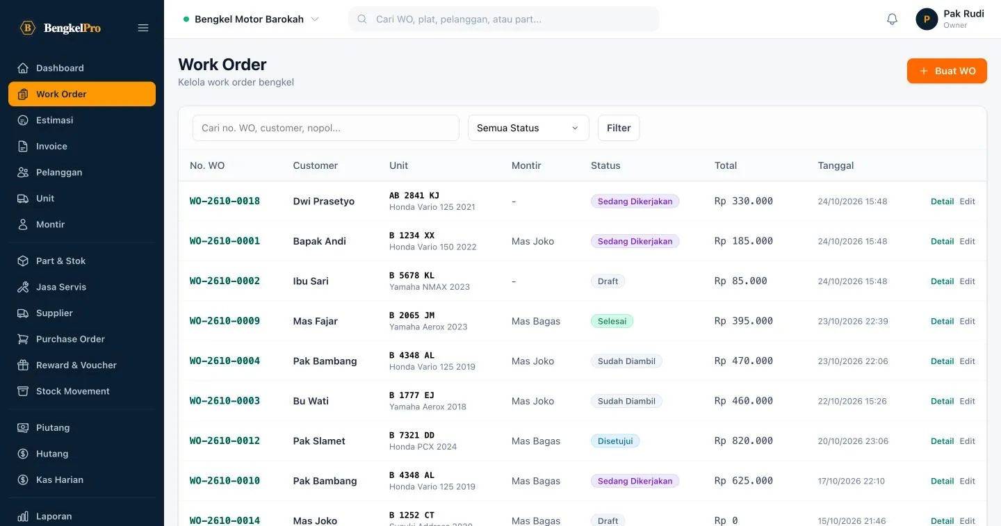Click the Piutang money icon
Viewport: 1001px width, 526px height.
point(23,428)
